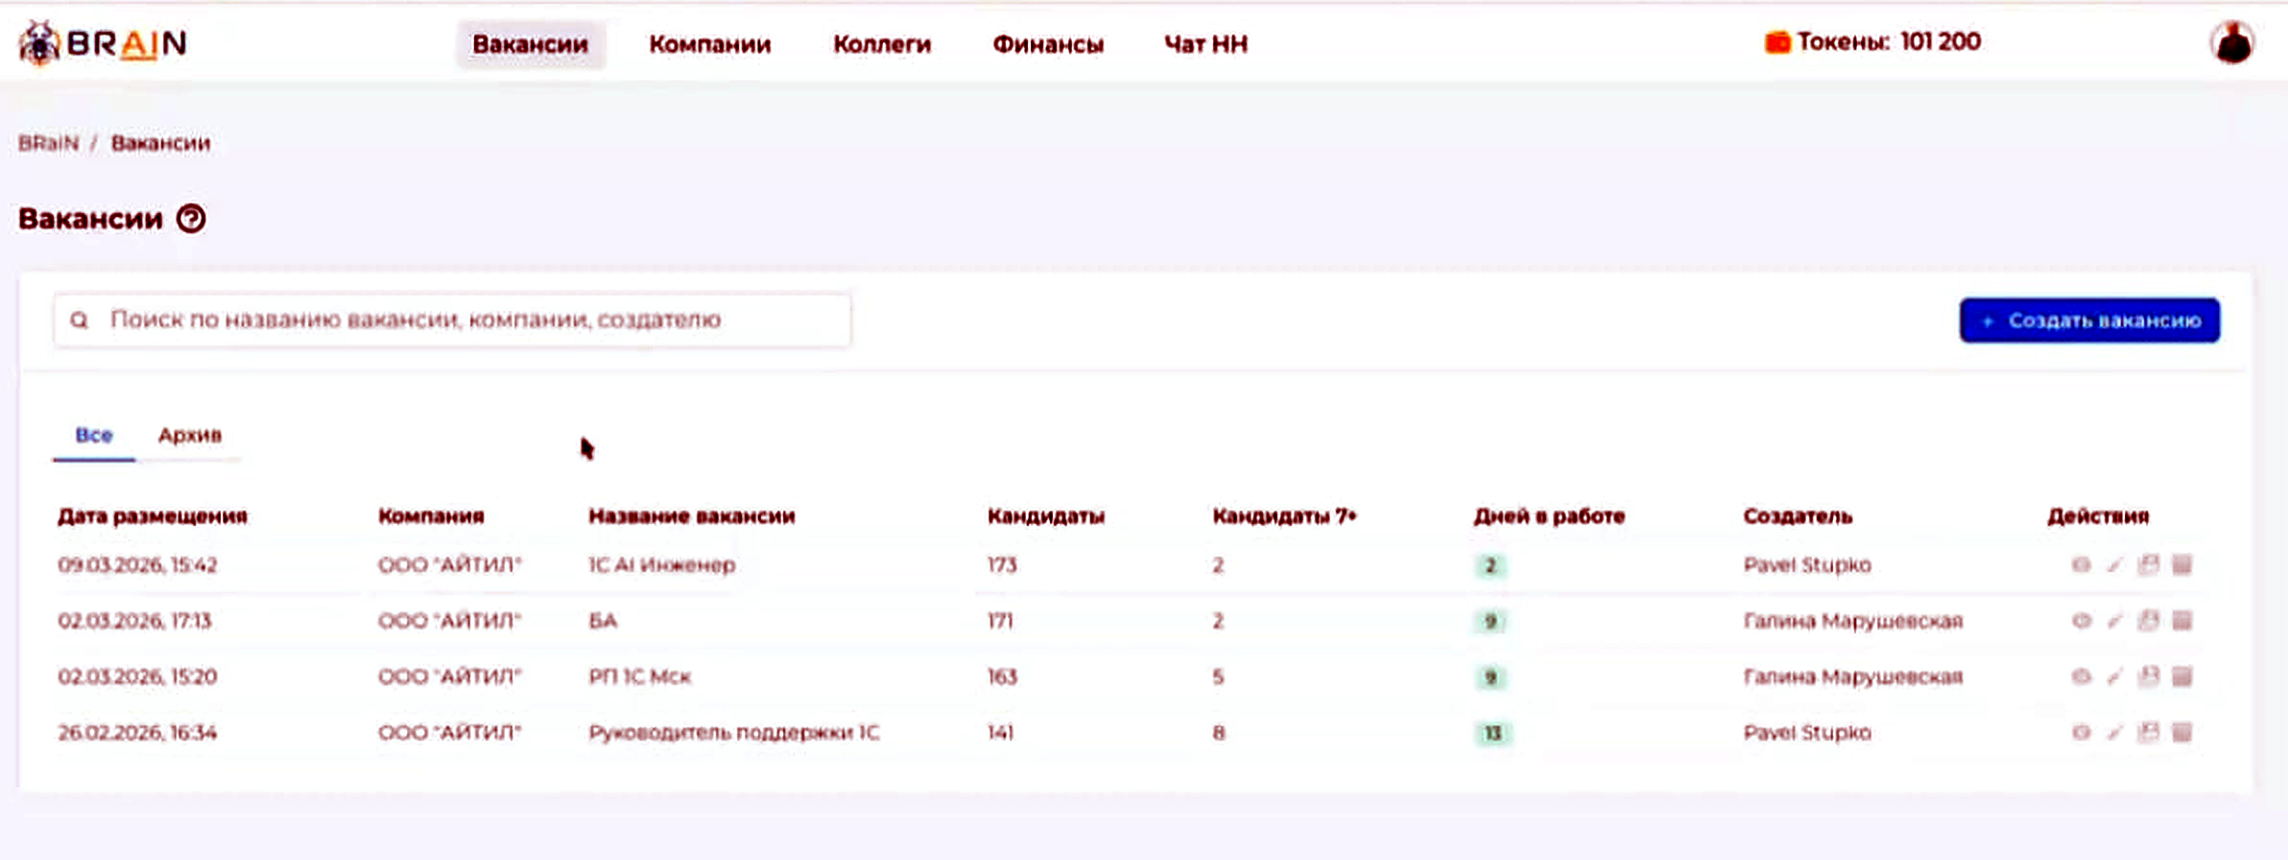Edit the БА vacancy with pencil icon
Screen dimensions: 2288x860
pyautogui.click(x=2113, y=621)
